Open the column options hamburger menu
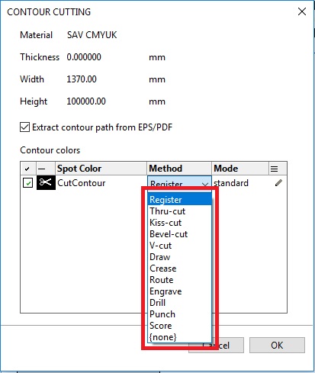 click(x=274, y=169)
